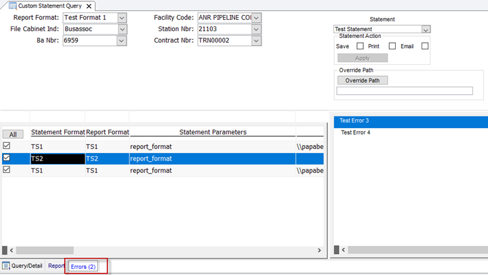Open the Report Format dropdown
The image size is (488, 275).
pos(121,18)
